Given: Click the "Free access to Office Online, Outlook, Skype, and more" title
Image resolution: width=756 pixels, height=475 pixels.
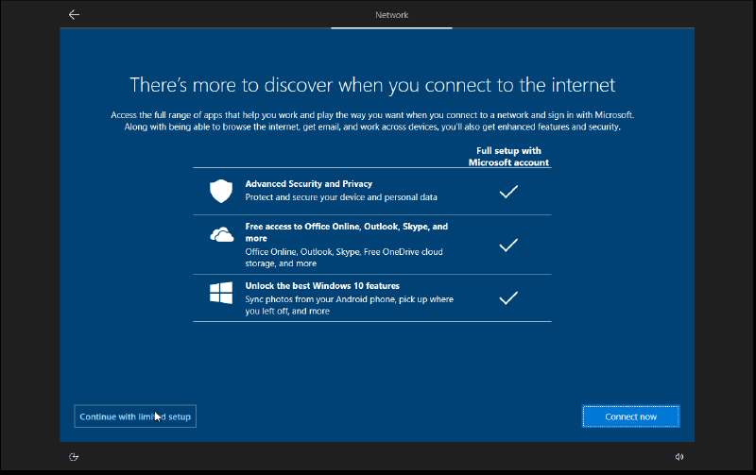Looking at the screenshot, I should click(x=346, y=232).
